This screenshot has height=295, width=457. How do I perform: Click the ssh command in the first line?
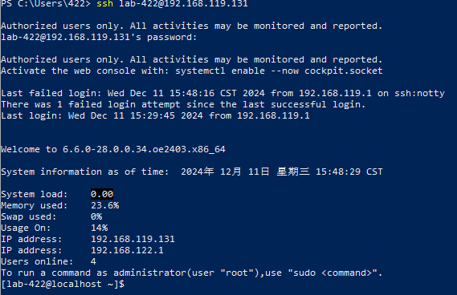tap(104, 3)
